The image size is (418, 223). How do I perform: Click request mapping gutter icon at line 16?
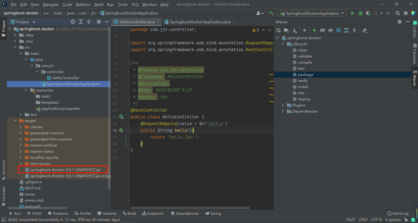pyautogui.click(x=121, y=130)
